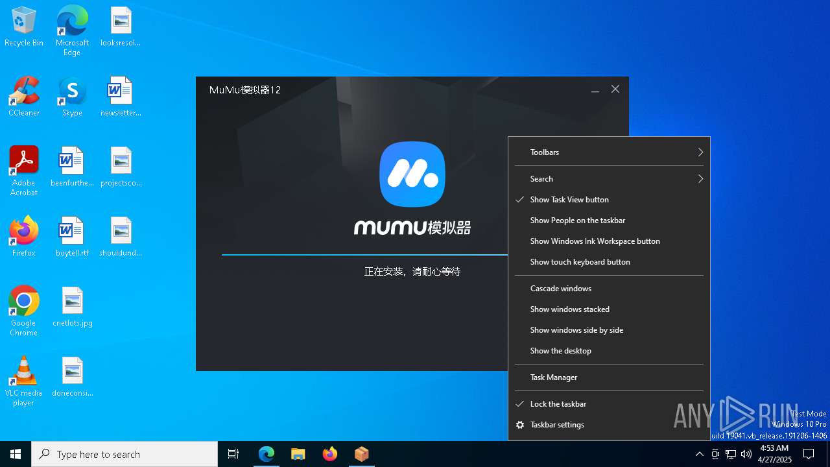Viewport: 830px width, 467px height.
Task: Open the Firefox desktop shortcut
Action: pyautogui.click(x=24, y=237)
